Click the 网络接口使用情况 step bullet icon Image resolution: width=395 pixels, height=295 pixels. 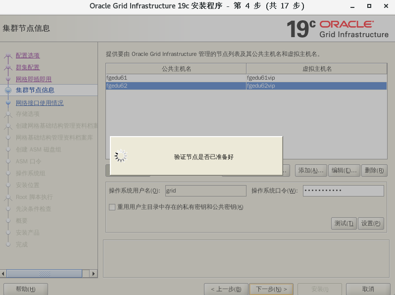pos(8,102)
